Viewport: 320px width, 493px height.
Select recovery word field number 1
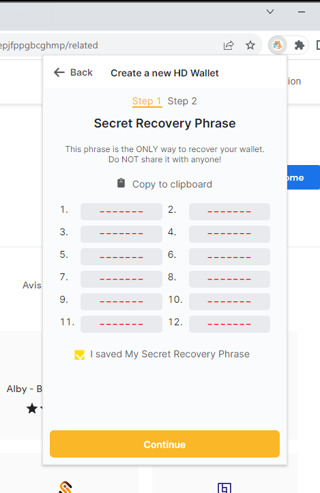[x=121, y=211]
